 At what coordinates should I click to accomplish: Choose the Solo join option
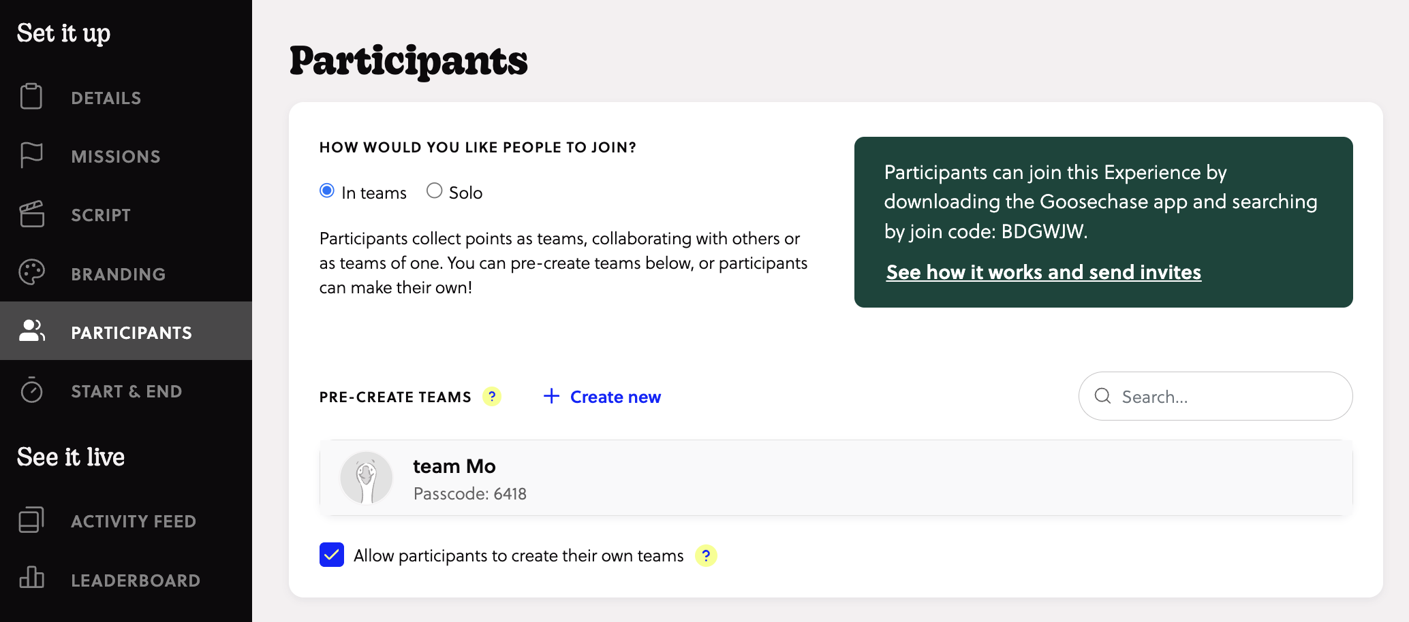pos(435,191)
